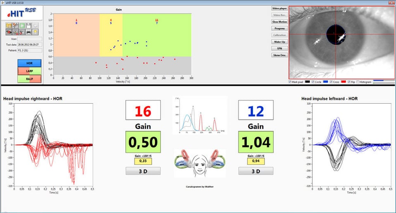Click black Mark pixel color swatch
Screen dimensions: 396x213
307,81
